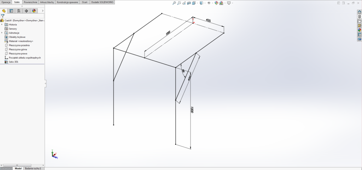Open the View Palette task pane icon
Image resolution: width=362 pixels, height=170 pixels.
pos(360,25)
